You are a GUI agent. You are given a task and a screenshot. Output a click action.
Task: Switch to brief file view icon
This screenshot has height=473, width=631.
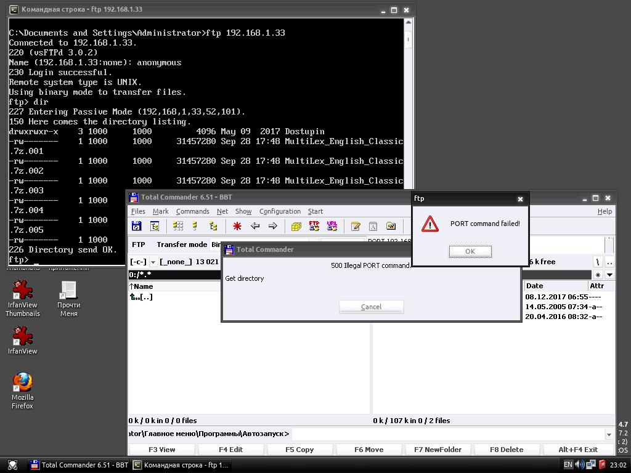click(178, 227)
